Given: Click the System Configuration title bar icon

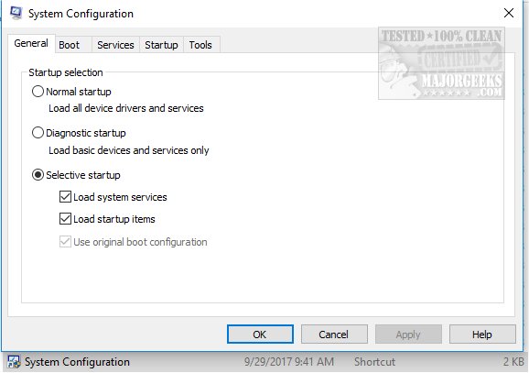Looking at the screenshot, I should tap(16, 13).
